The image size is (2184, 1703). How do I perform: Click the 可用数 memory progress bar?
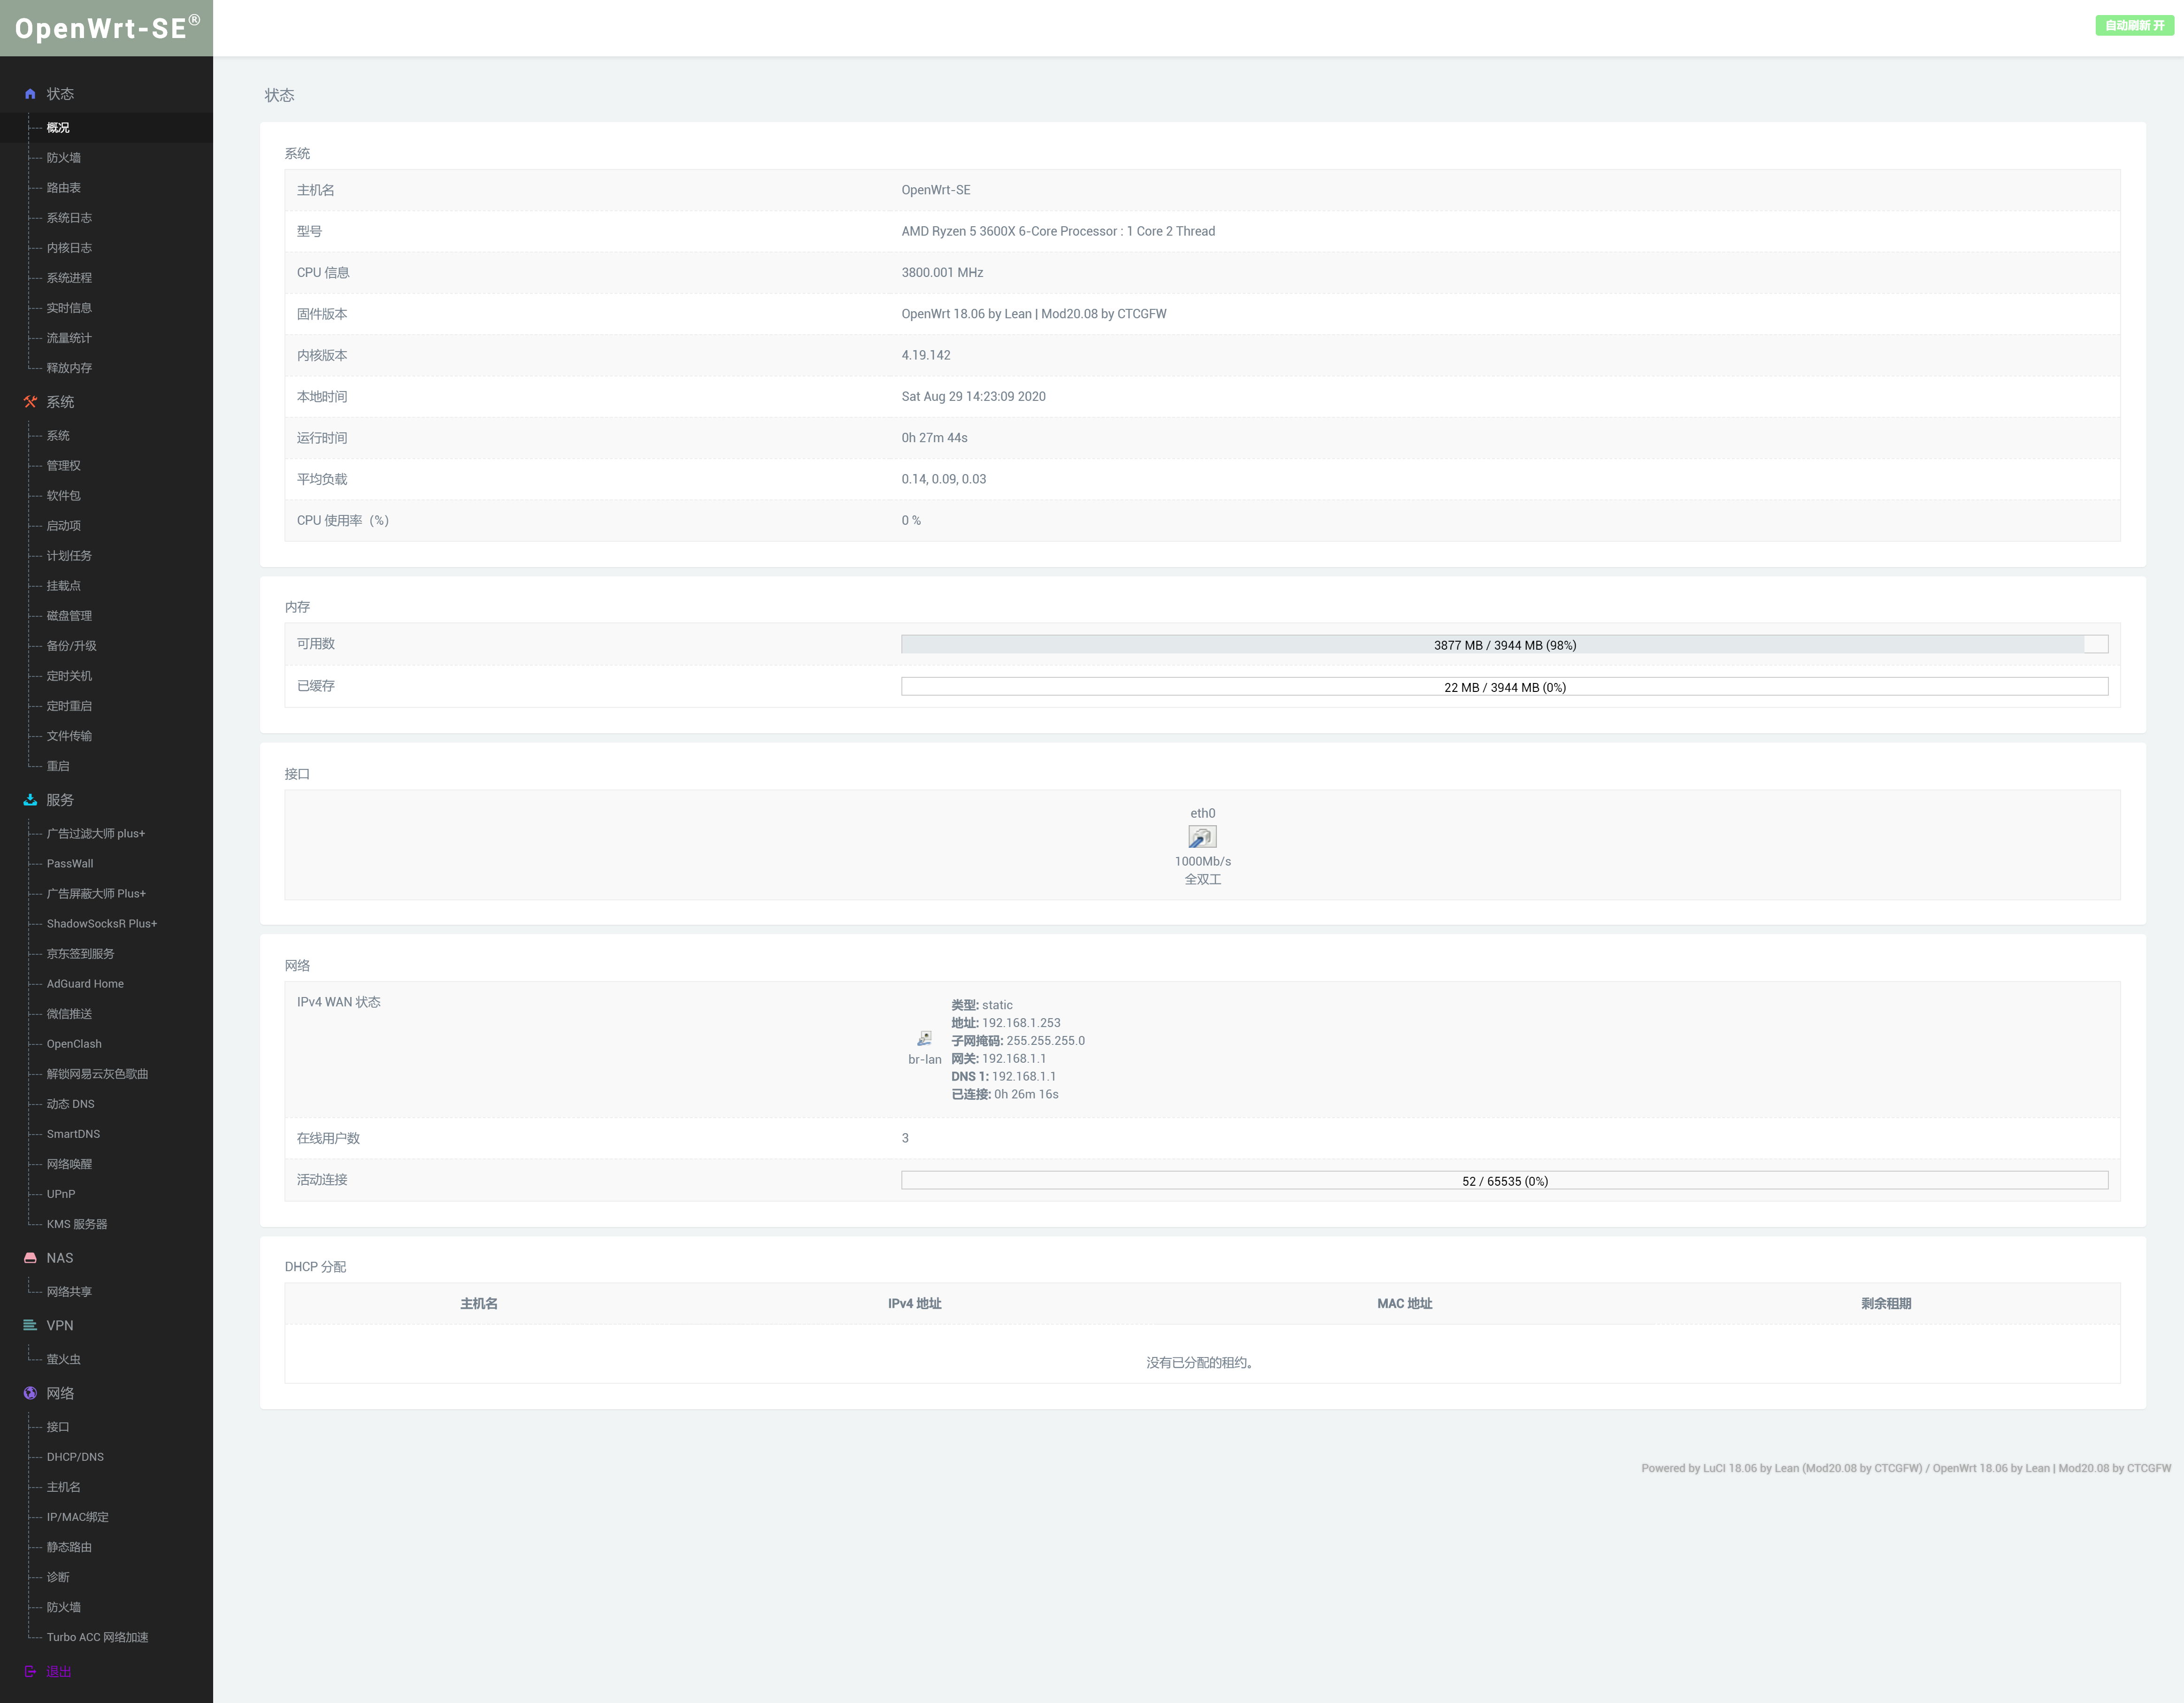tap(1504, 645)
